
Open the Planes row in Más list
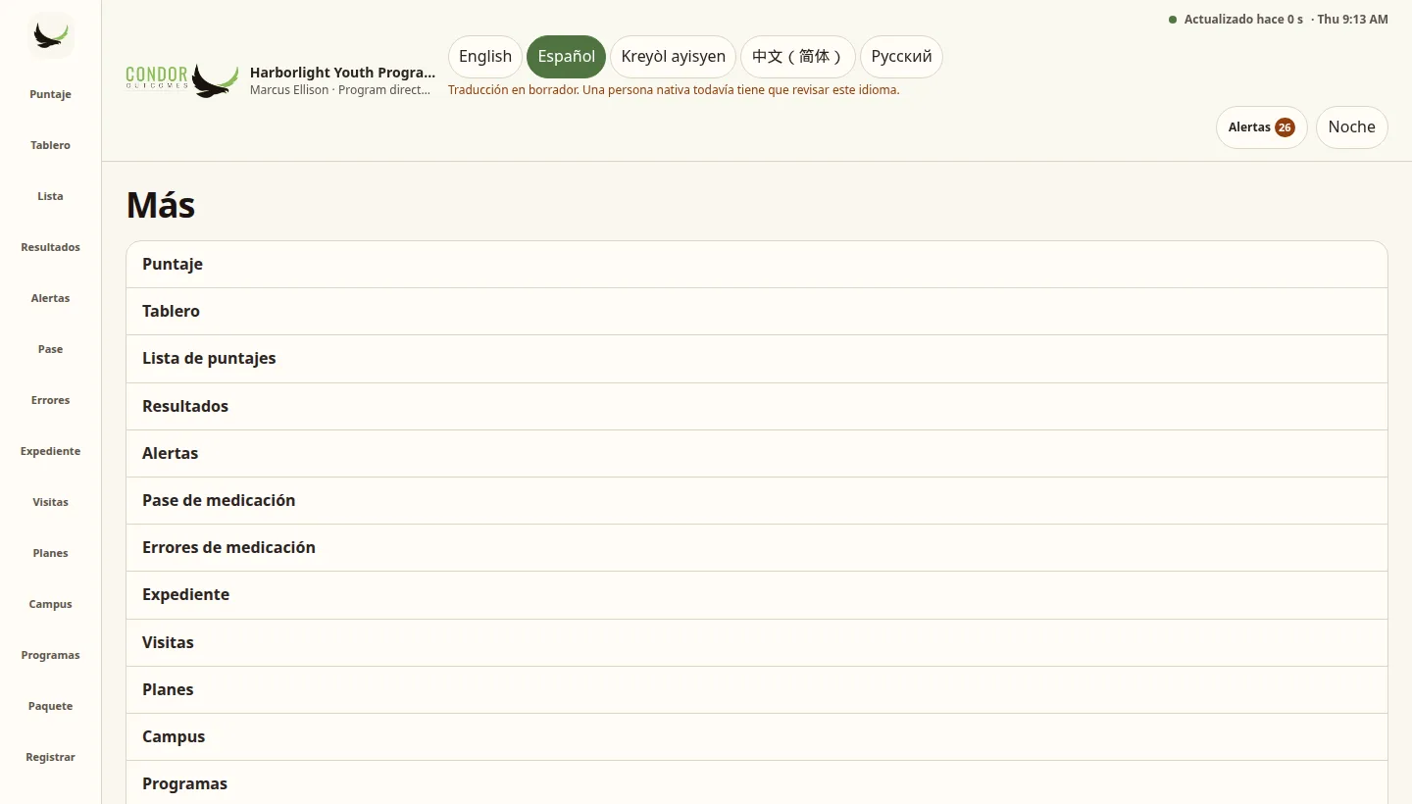pos(757,690)
